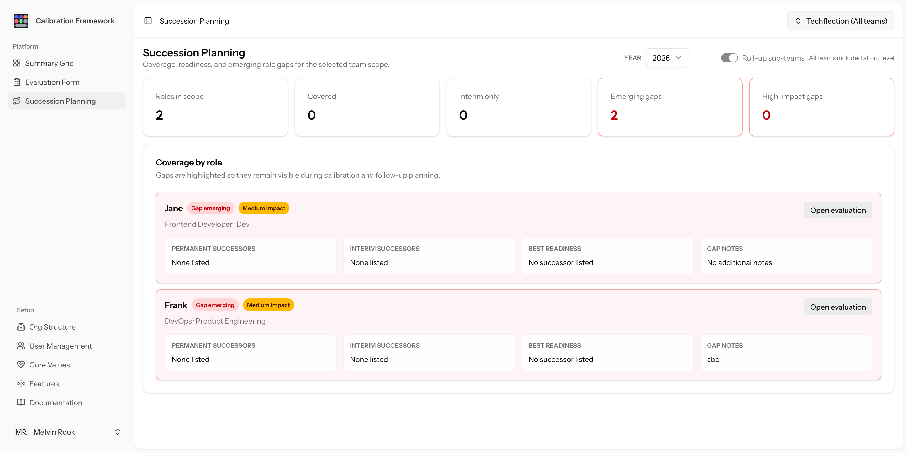Click Jane's Interim Successors 'None listed'

point(369,262)
